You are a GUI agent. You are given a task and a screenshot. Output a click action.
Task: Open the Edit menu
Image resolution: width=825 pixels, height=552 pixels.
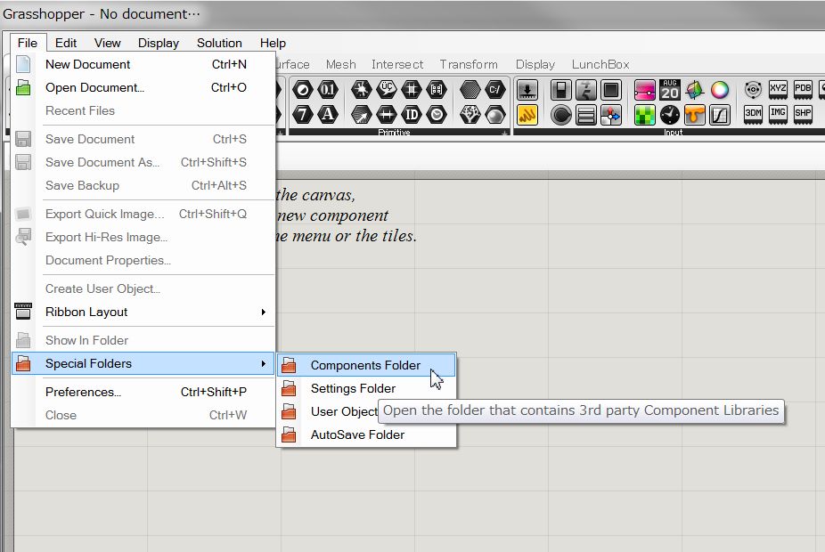[66, 43]
